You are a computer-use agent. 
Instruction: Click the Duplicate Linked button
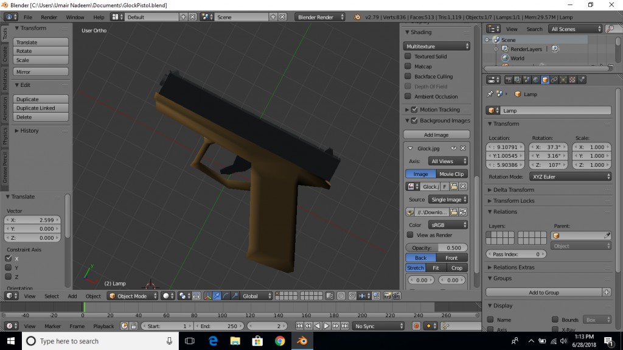click(41, 108)
